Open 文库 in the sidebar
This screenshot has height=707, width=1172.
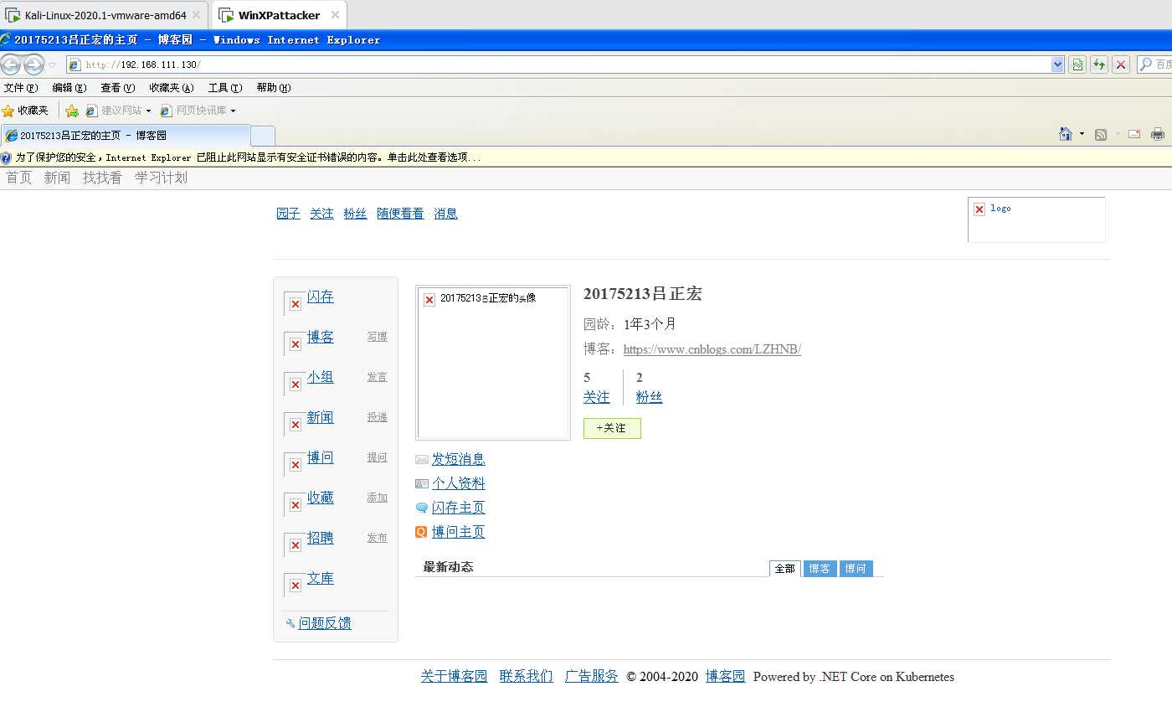coord(321,578)
